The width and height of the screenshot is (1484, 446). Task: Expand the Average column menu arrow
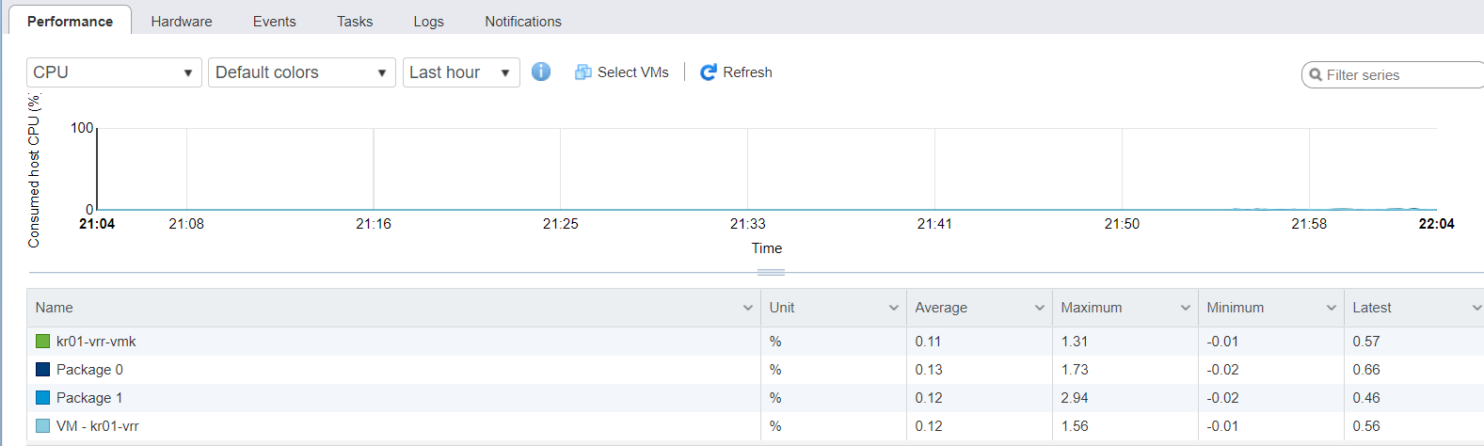point(1040,308)
